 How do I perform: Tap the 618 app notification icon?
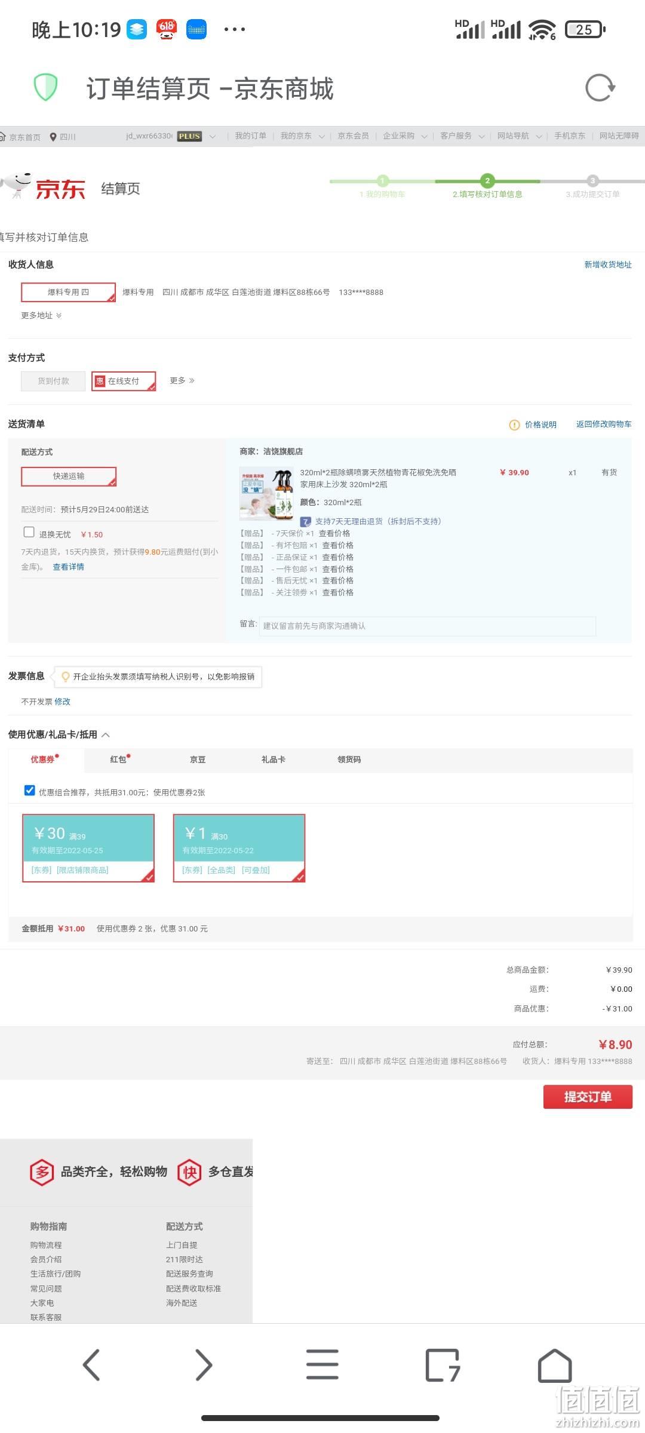[x=167, y=29]
